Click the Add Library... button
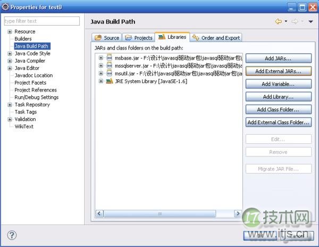 pos(278,97)
